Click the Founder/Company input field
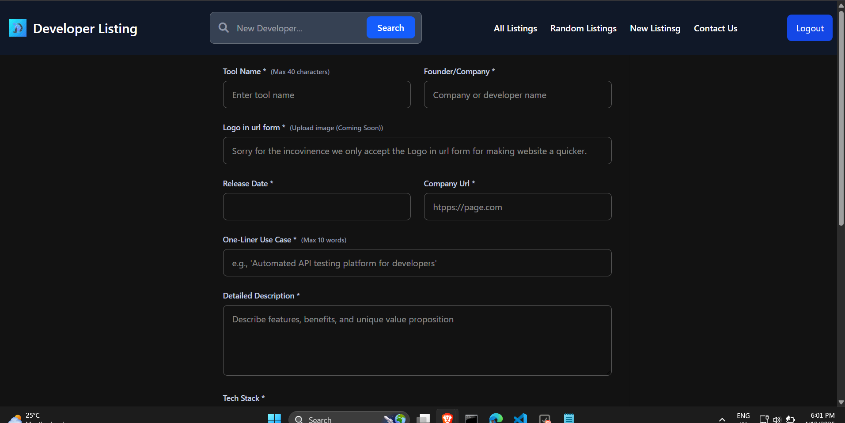Viewport: 845px width, 423px height. pyautogui.click(x=518, y=94)
